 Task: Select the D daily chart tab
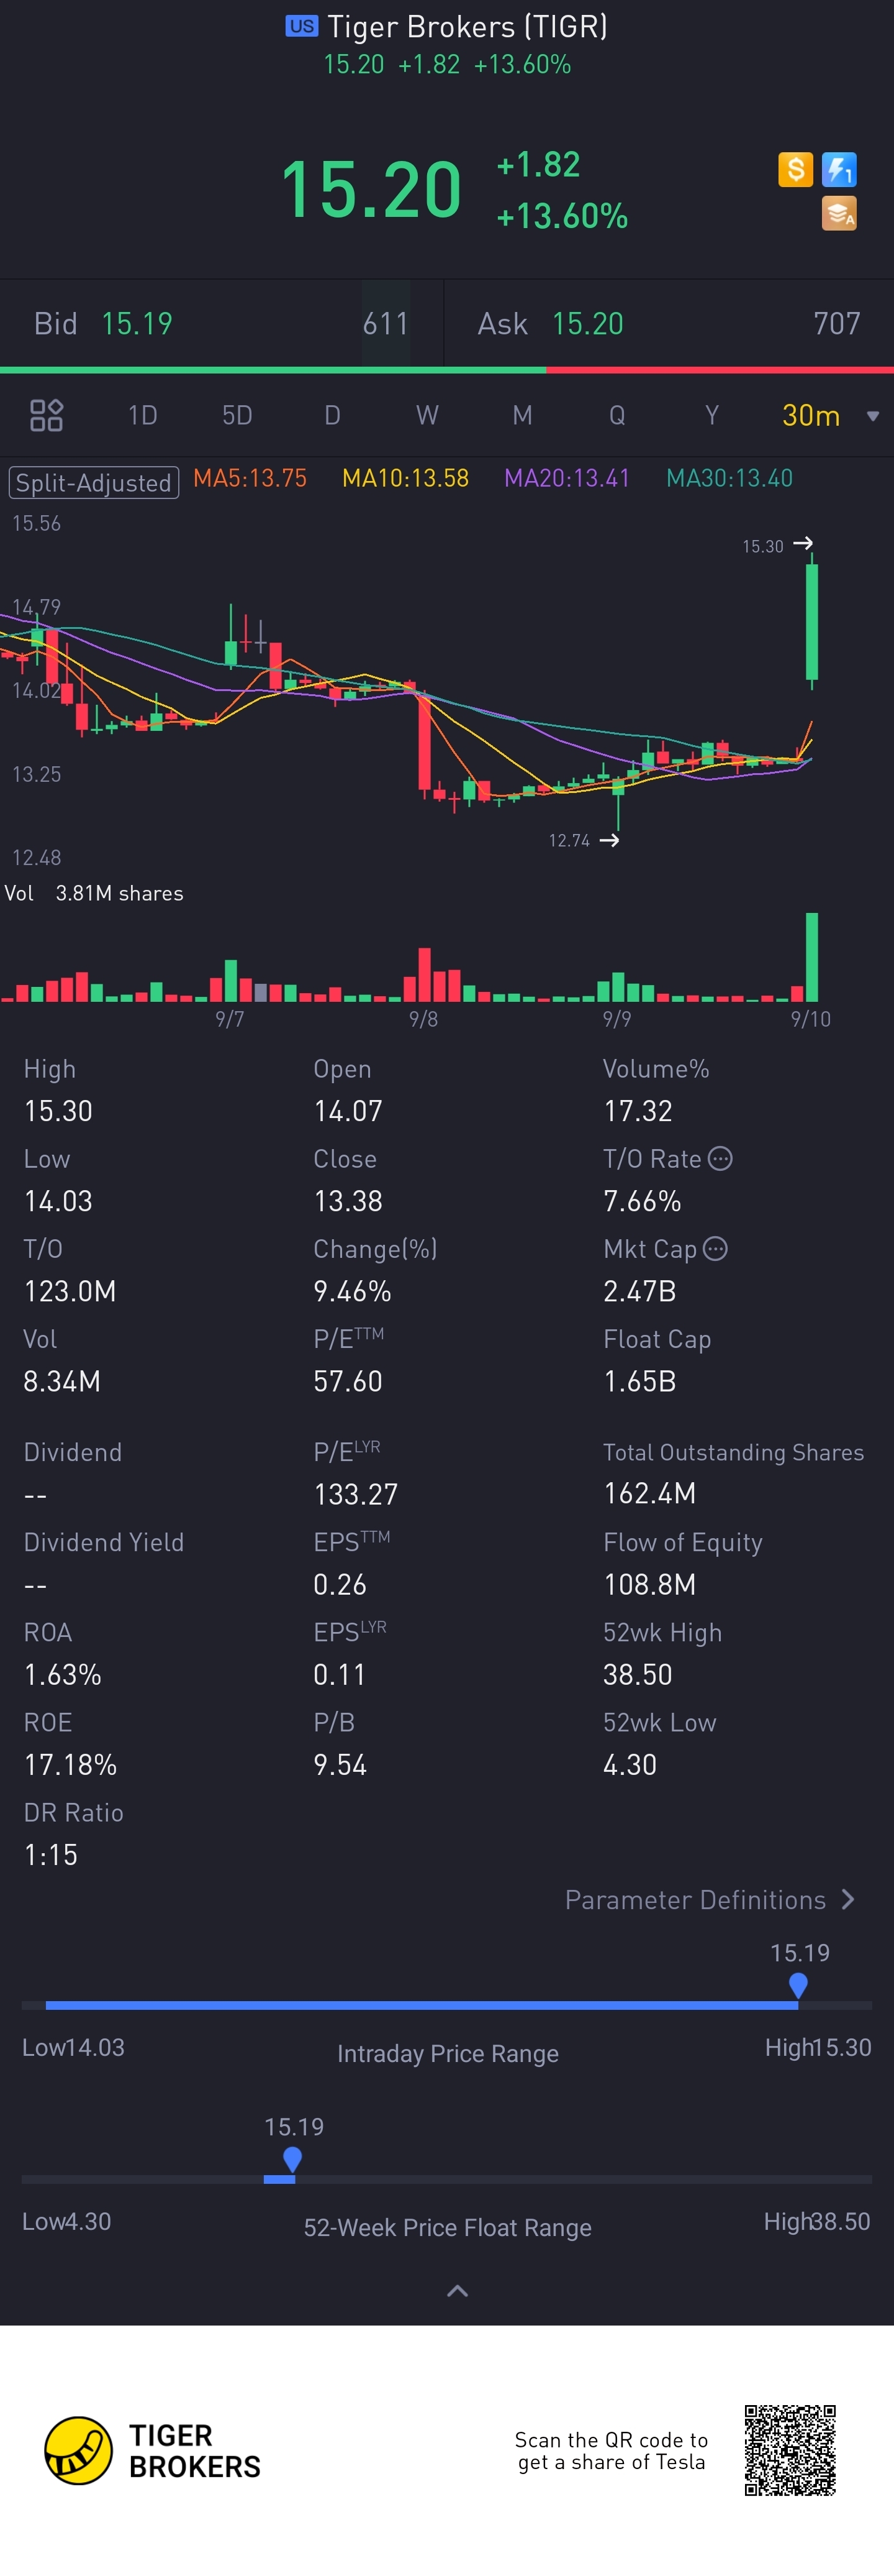pyautogui.click(x=333, y=415)
